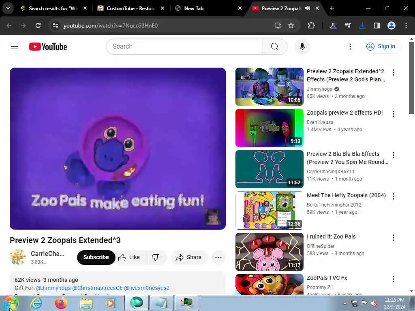
Task: Open CarrieCha... channel name link
Action: click(47, 253)
